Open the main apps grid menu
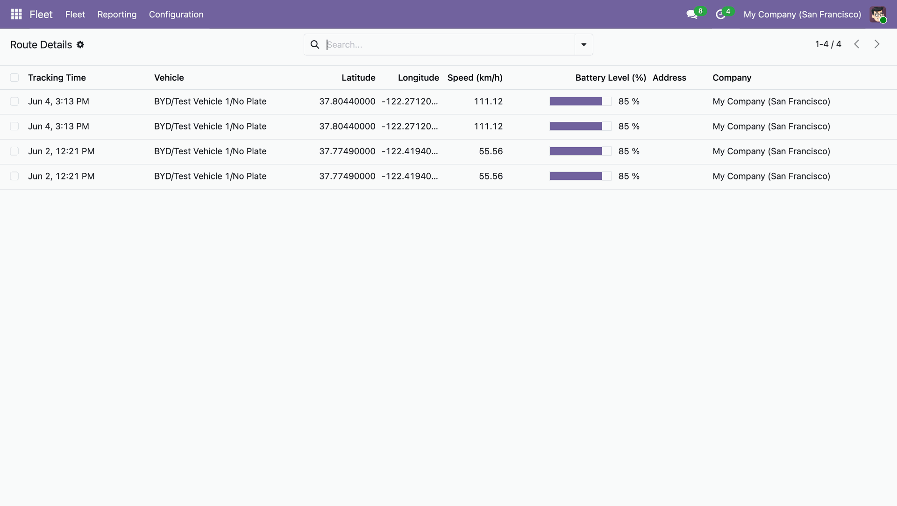 pyautogui.click(x=16, y=14)
